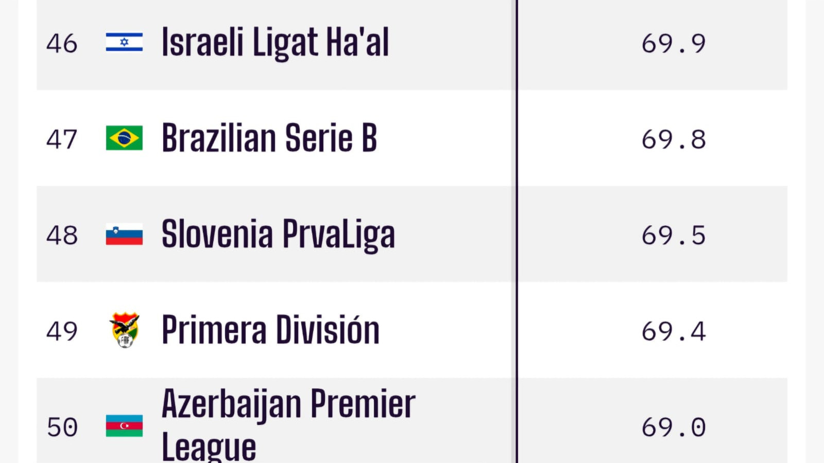Click rank number 47

tap(62, 139)
